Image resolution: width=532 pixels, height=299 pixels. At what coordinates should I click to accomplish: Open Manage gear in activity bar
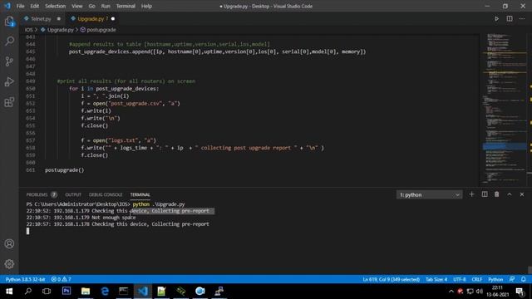[9, 264]
